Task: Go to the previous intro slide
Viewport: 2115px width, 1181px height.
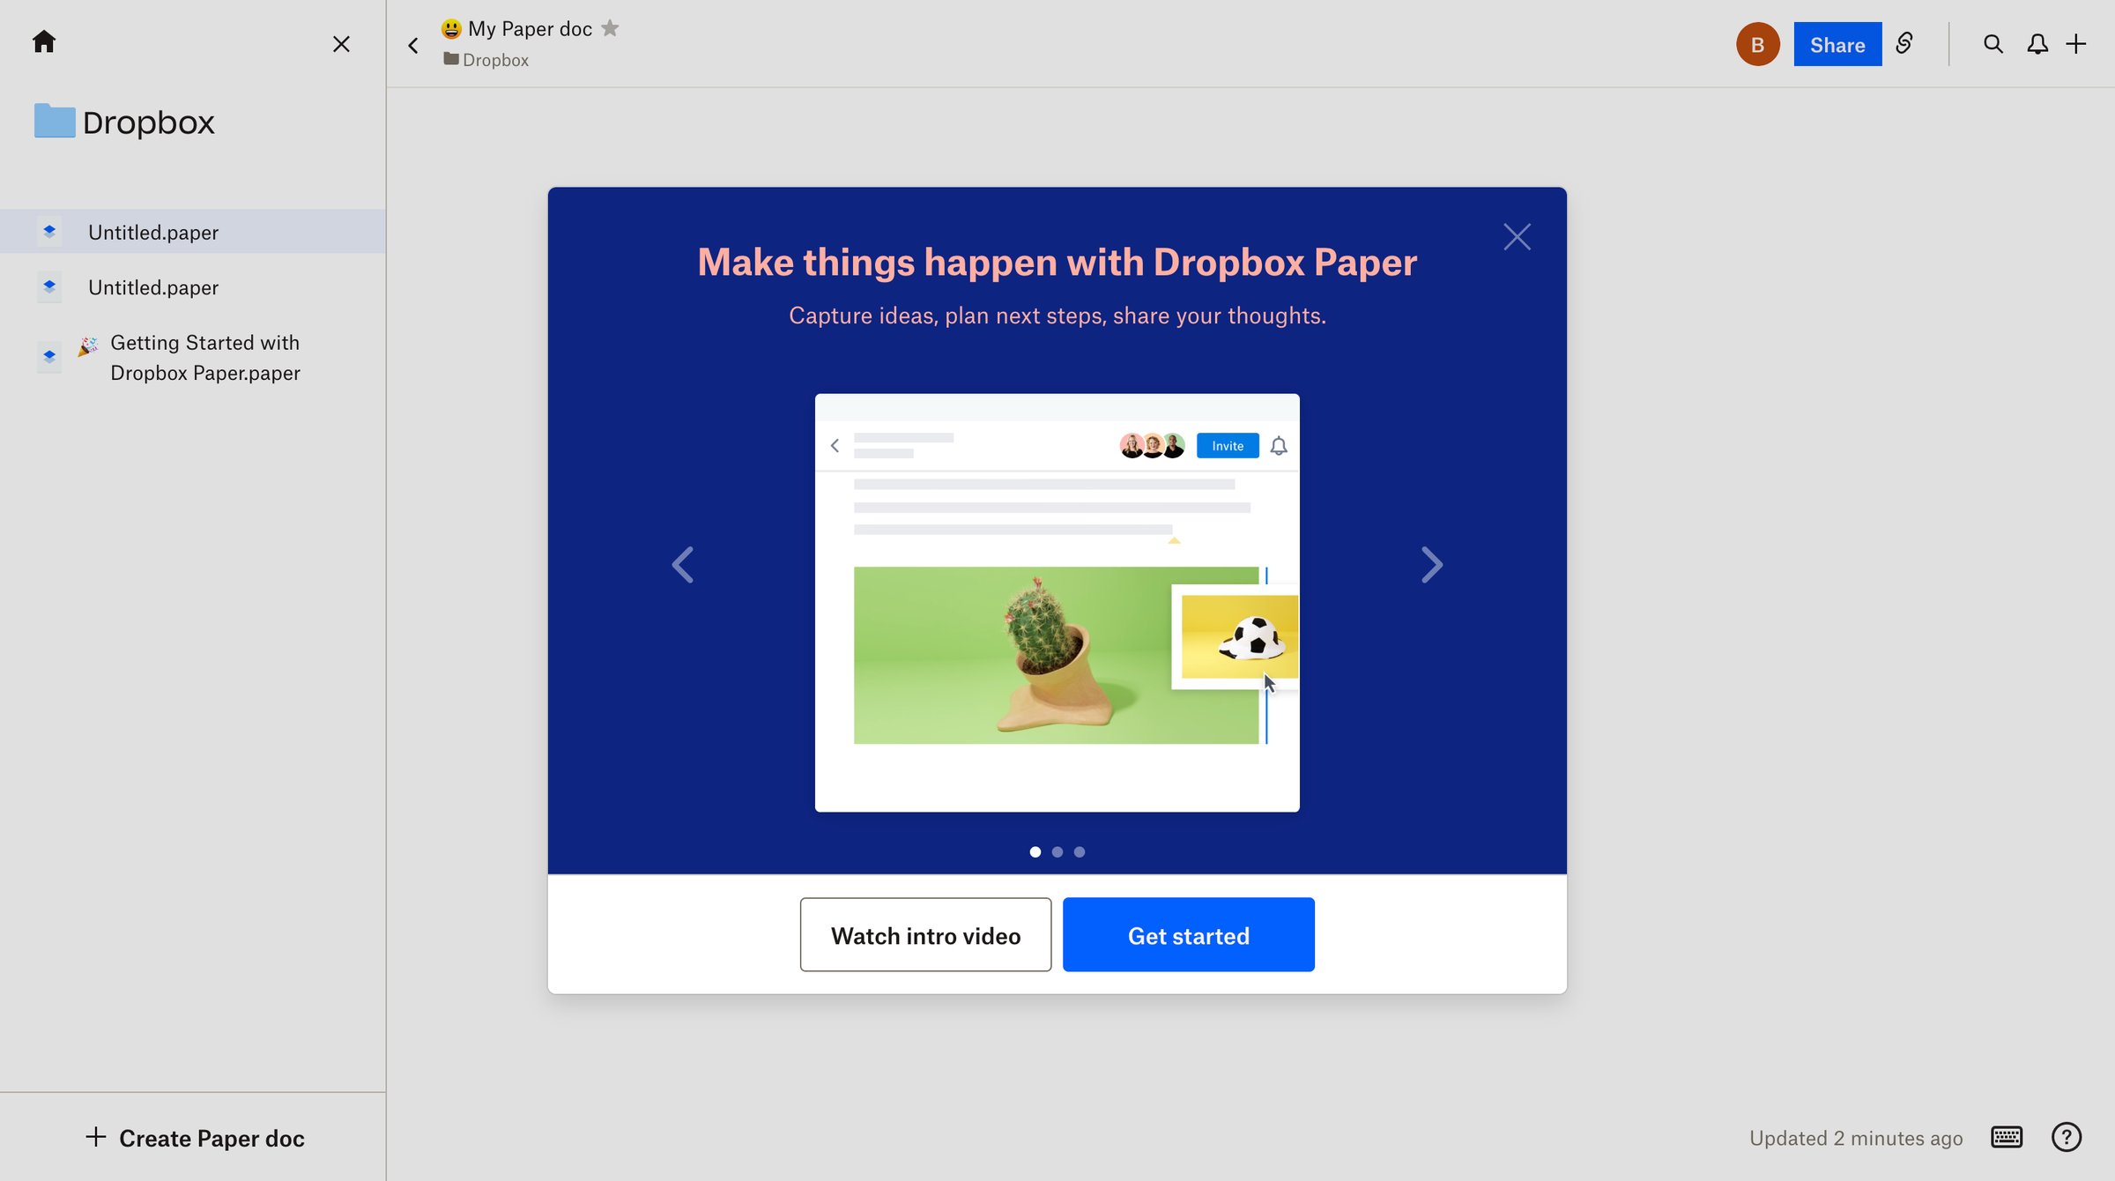Action: (x=683, y=565)
